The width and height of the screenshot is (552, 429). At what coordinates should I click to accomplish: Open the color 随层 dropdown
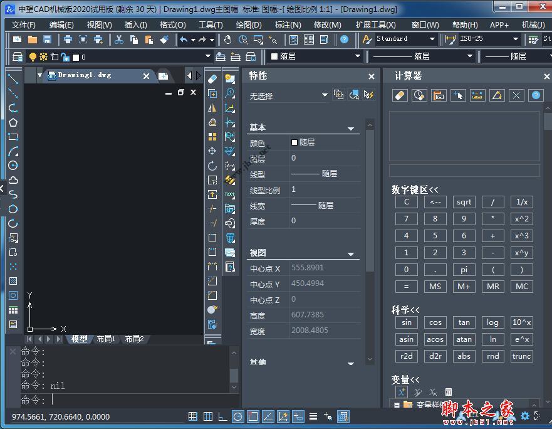point(358,56)
